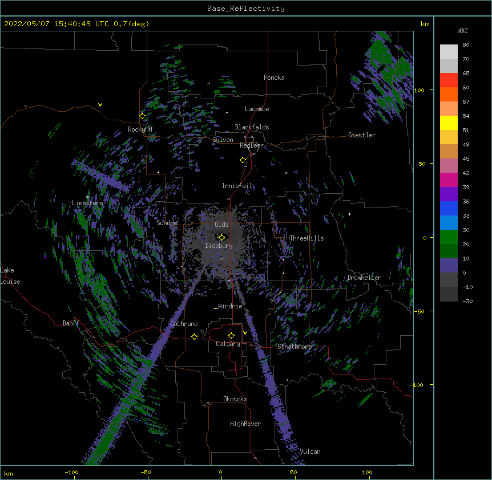492x480 pixels.
Task: Click the Blackfalds city label
Action: [x=252, y=127]
